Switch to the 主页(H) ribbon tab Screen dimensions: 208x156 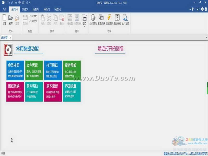pos(15,9)
